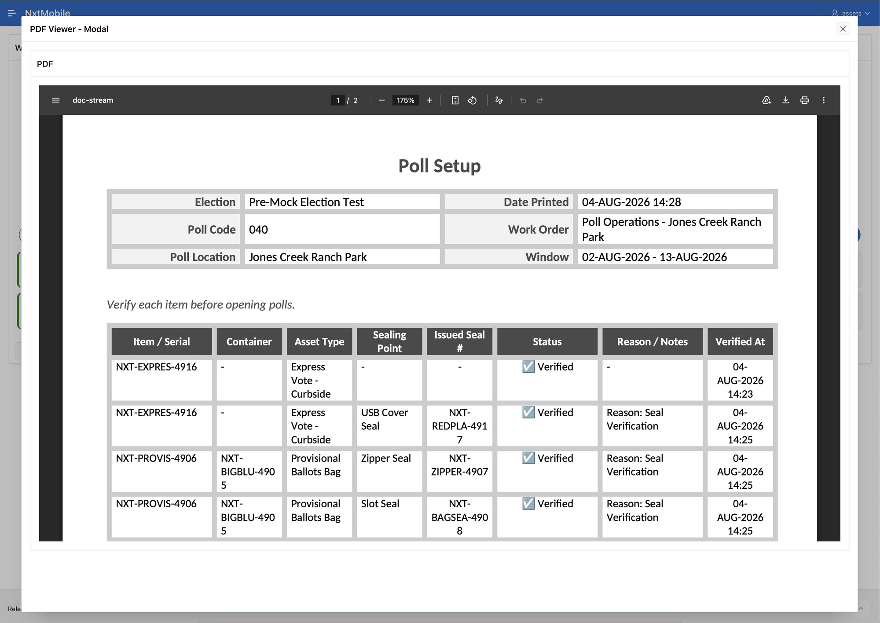This screenshot has width=880, height=623.
Task: Zoom out with the minus icon
Action: tap(381, 100)
